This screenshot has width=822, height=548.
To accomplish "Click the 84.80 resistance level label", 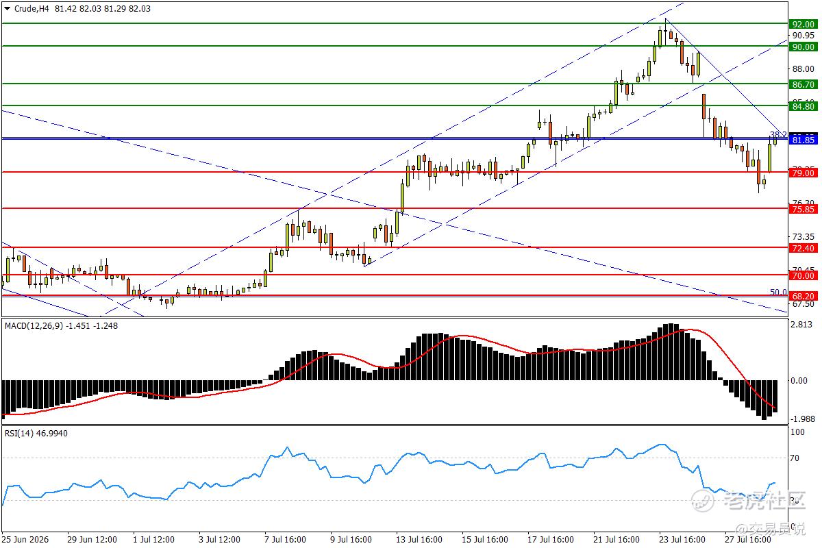I will click(802, 106).
